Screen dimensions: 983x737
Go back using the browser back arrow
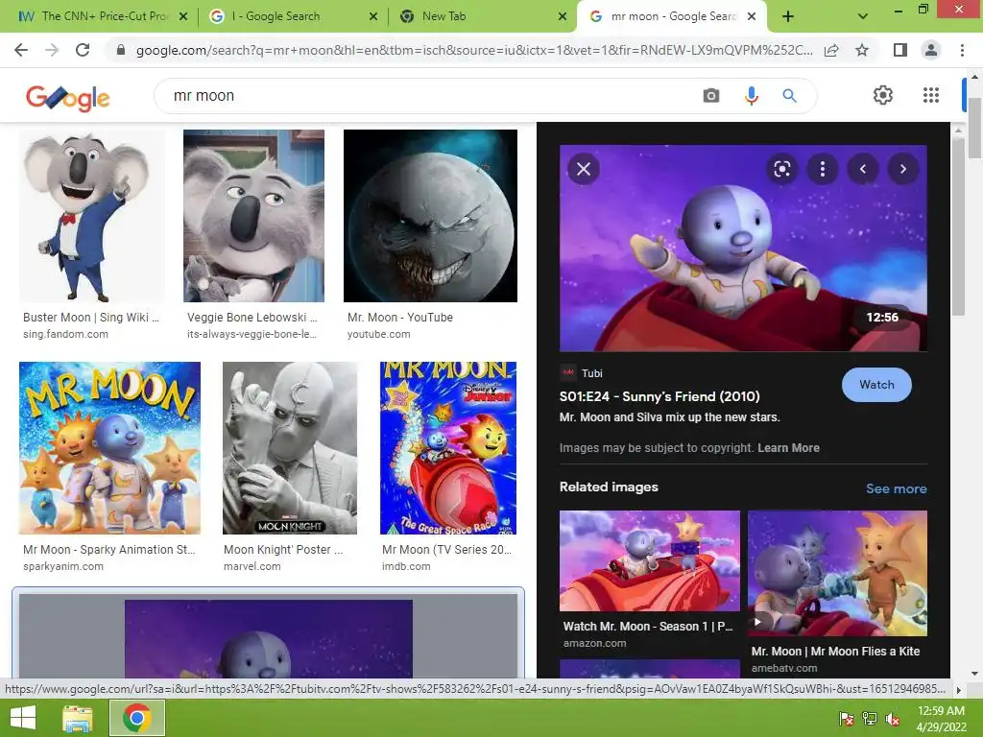point(21,50)
